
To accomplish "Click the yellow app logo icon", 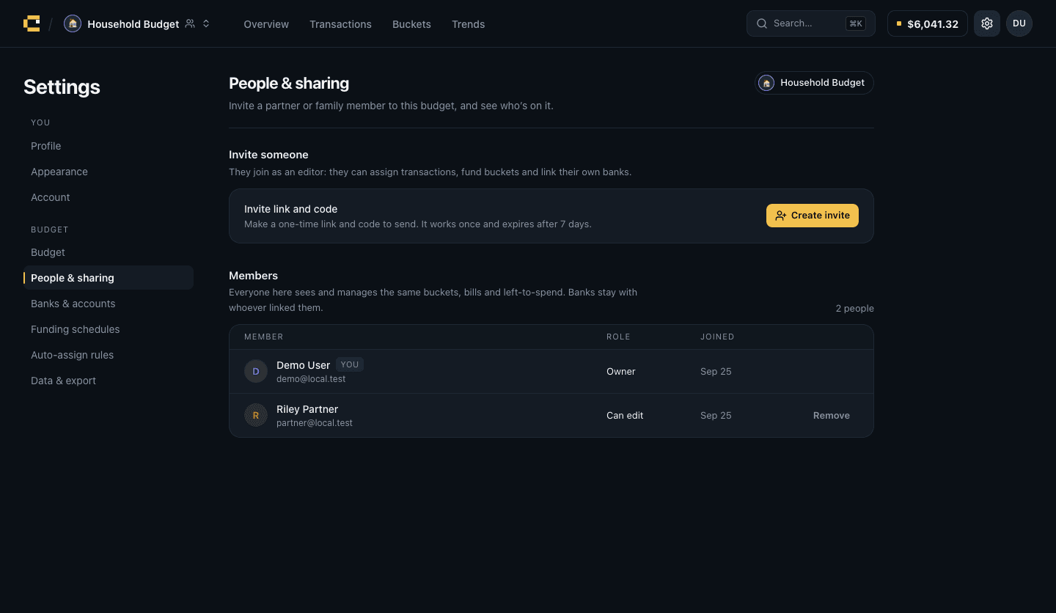I will point(32,23).
